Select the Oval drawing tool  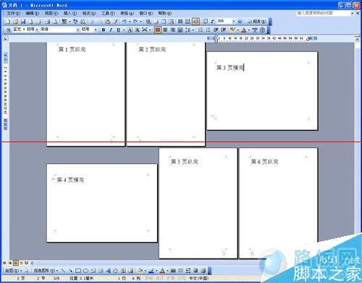[85, 271]
